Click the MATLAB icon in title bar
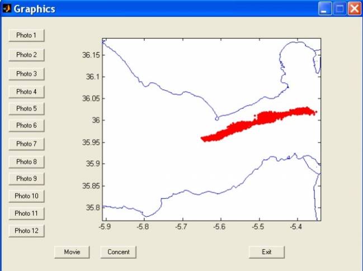This screenshot has height=271, width=363. pyautogui.click(x=7, y=8)
